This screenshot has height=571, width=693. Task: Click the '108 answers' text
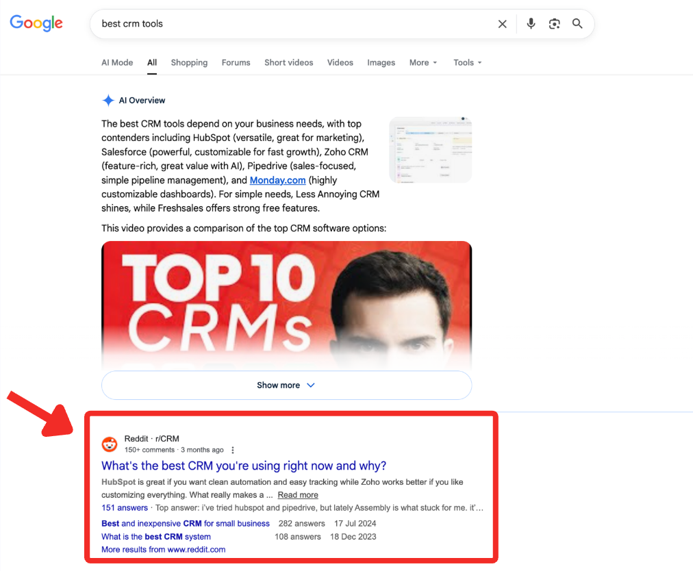(298, 537)
